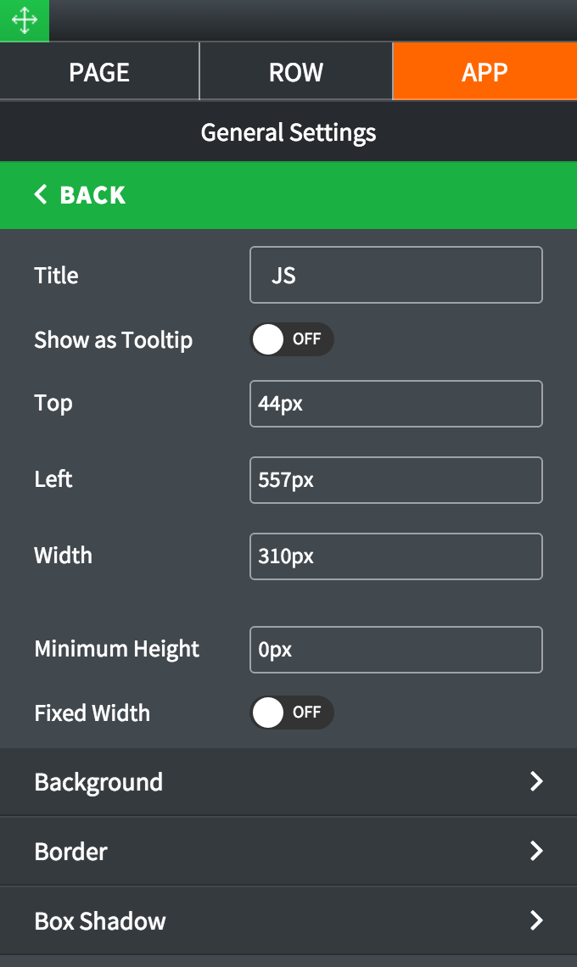This screenshot has height=967, width=577.
Task: Enable the Fixed Width switch
Action: 291,713
